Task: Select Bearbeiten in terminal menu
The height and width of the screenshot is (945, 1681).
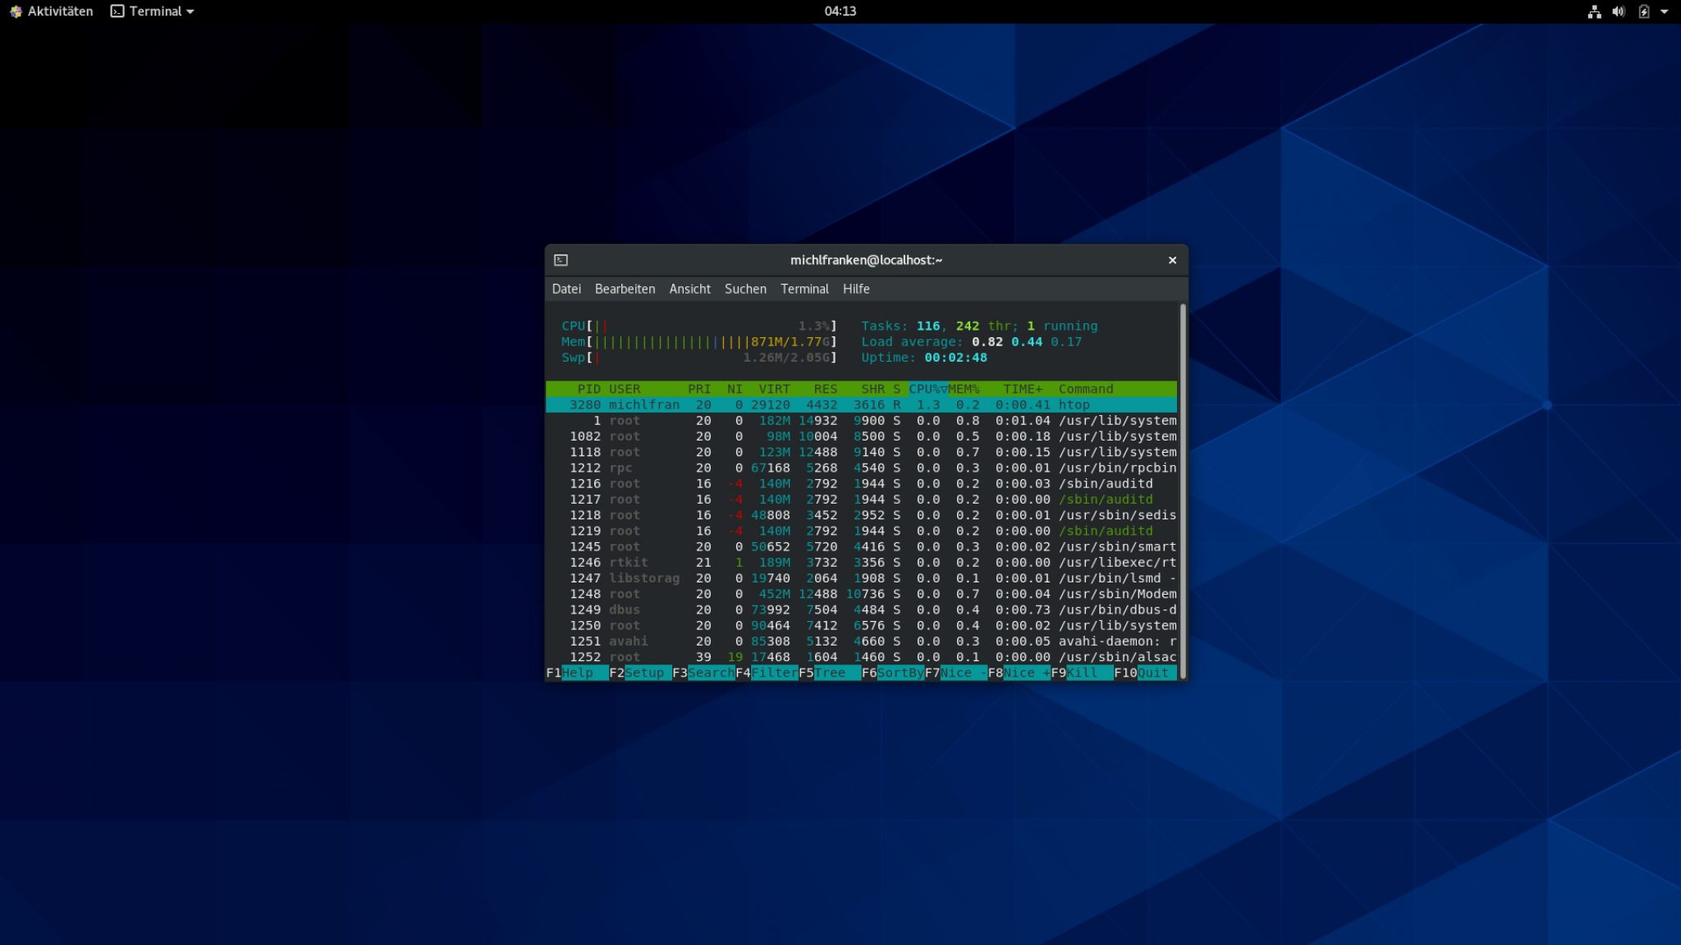Action: coord(624,289)
